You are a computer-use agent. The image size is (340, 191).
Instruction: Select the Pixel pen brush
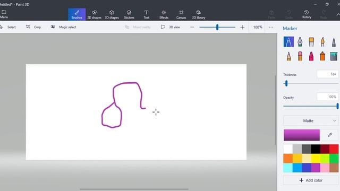click(334, 42)
